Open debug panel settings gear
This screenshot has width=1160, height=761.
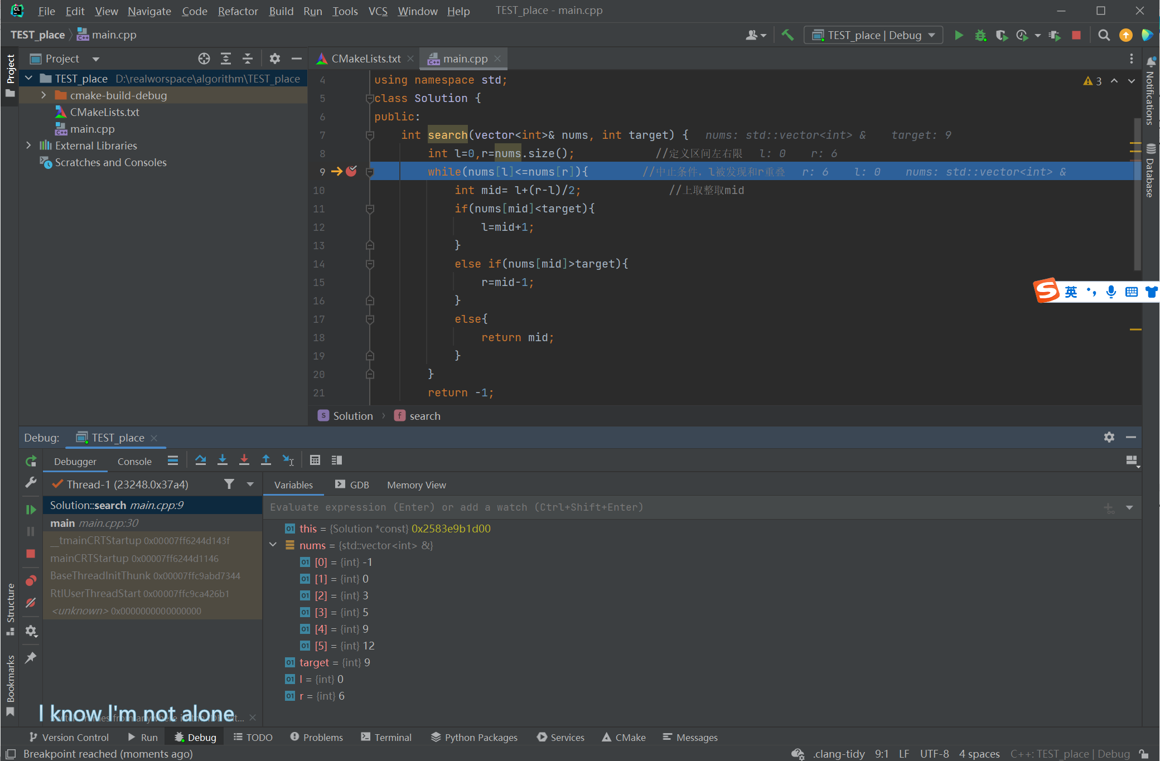click(x=1109, y=437)
